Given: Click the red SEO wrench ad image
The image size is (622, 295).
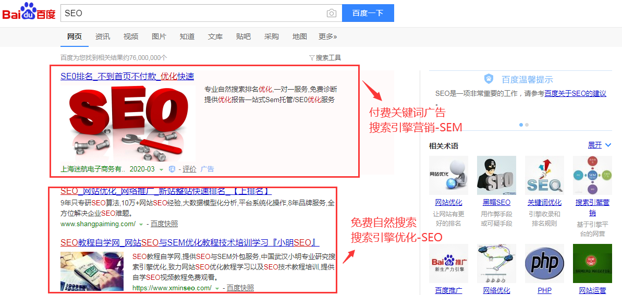Looking at the screenshot, I should coord(128,123).
